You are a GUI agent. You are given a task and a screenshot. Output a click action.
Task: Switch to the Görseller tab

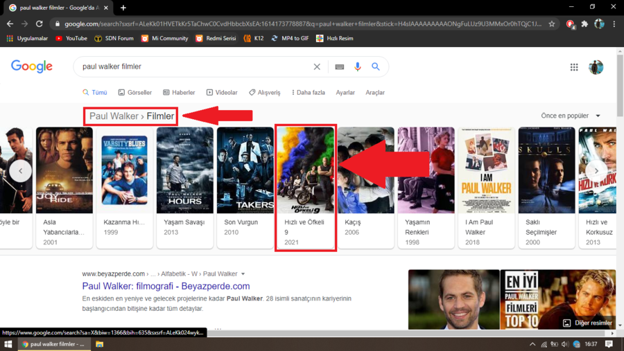[x=135, y=92]
